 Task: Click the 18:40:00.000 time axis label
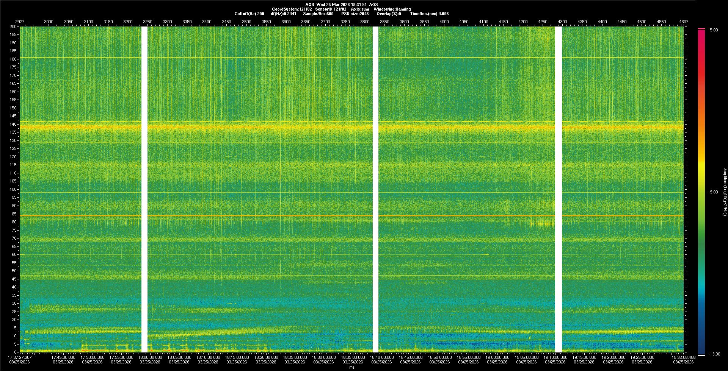(381, 357)
